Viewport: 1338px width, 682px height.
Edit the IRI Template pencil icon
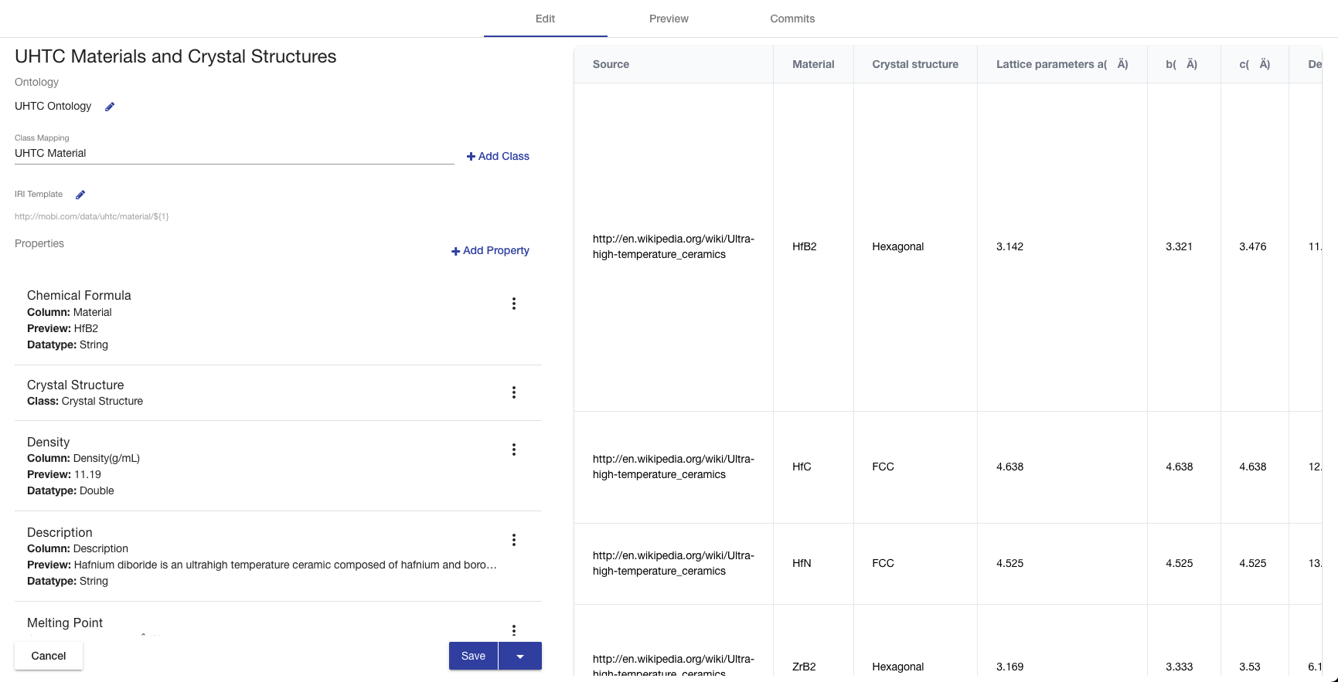click(80, 195)
